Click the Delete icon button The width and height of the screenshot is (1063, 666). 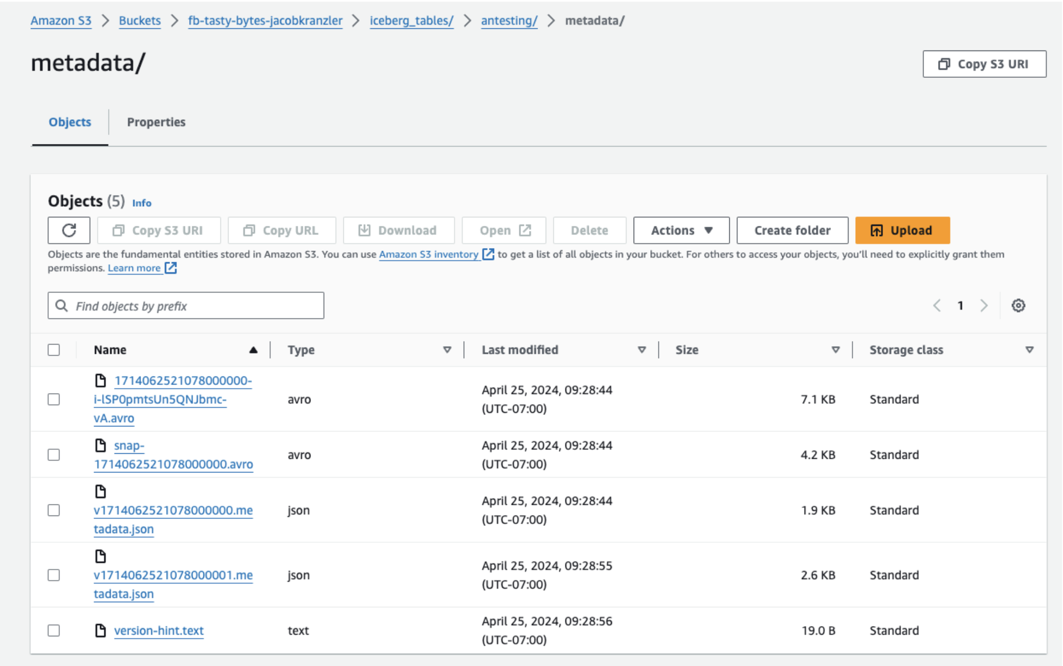tap(590, 229)
